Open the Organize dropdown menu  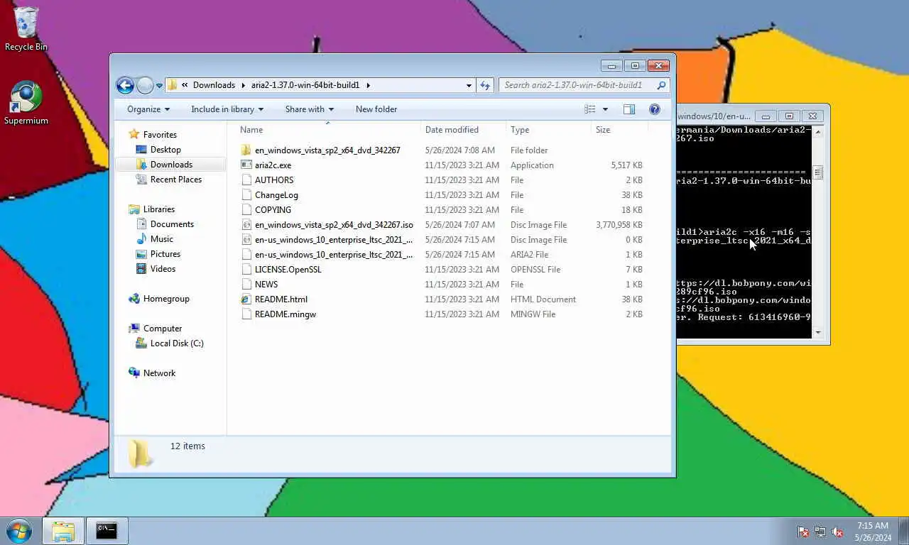coord(148,109)
